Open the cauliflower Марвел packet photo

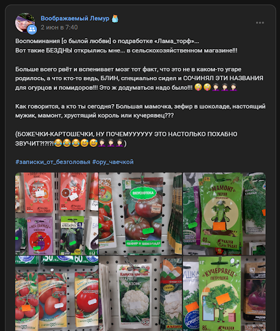coord(141,294)
